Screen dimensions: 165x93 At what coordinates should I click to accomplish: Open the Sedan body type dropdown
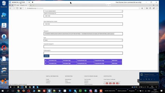click(x=83, y=40)
